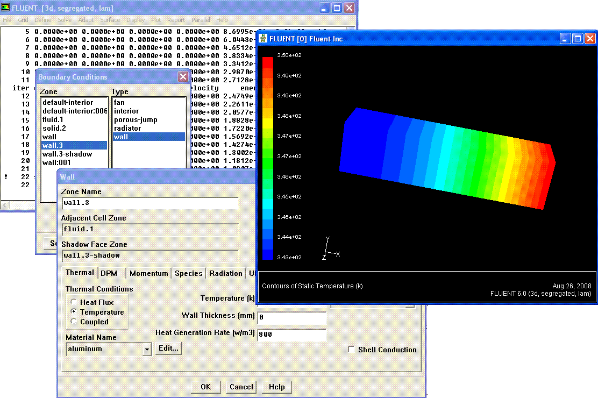Click Edit next to aluminum material
Image resolution: width=598 pixels, height=398 pixels.
coord(168,348)
